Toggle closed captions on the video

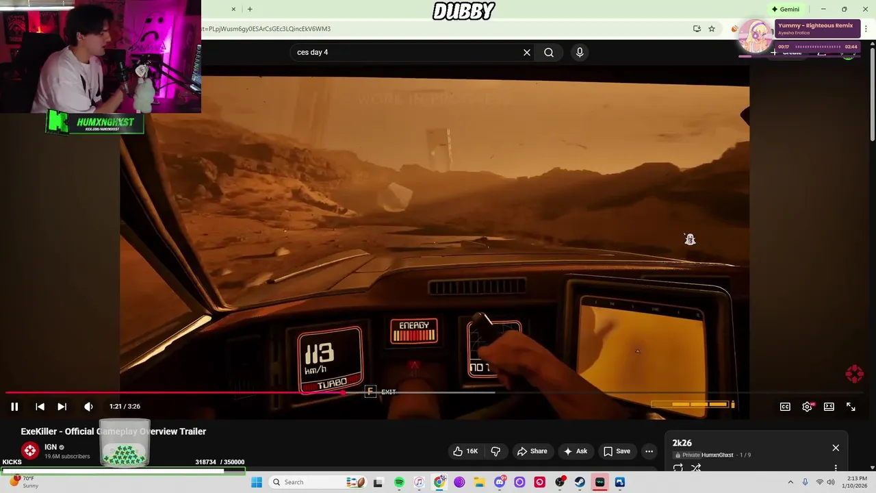point(785,406)
